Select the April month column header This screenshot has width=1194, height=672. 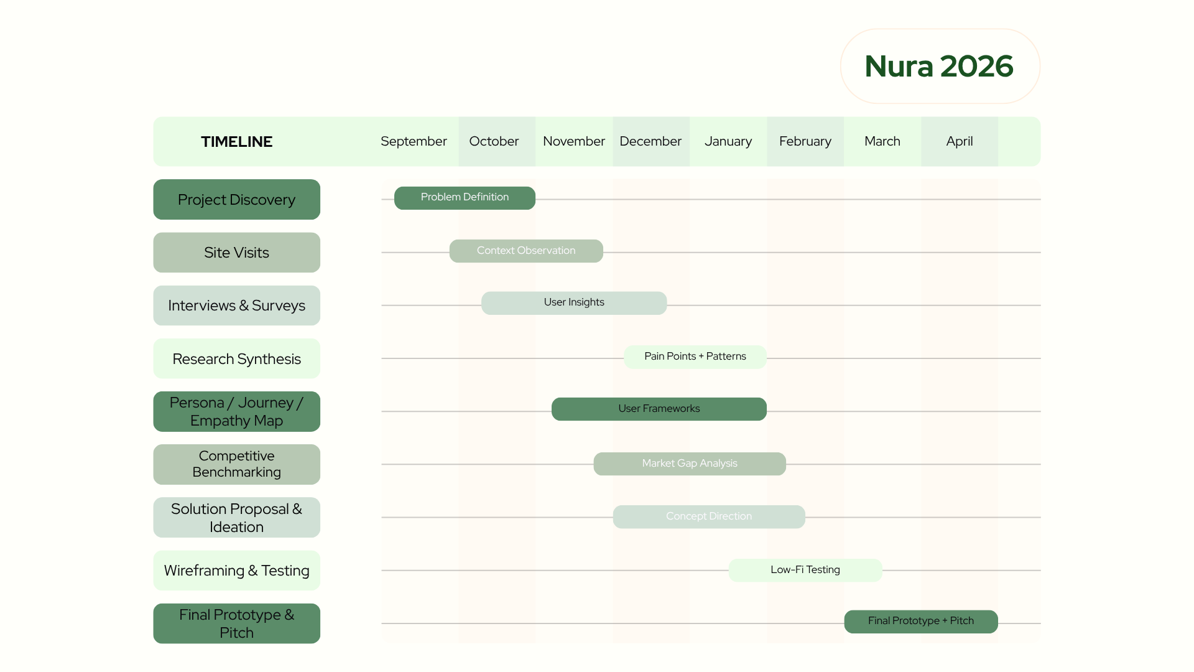click(959, 141)
